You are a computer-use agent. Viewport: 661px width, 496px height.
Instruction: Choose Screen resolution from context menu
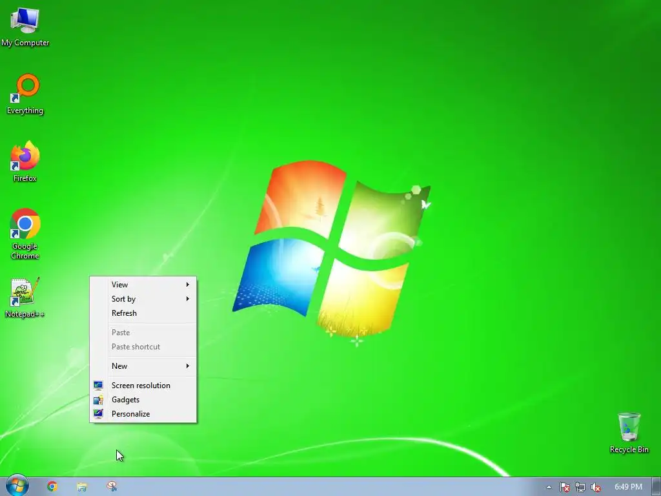(143, 386)
